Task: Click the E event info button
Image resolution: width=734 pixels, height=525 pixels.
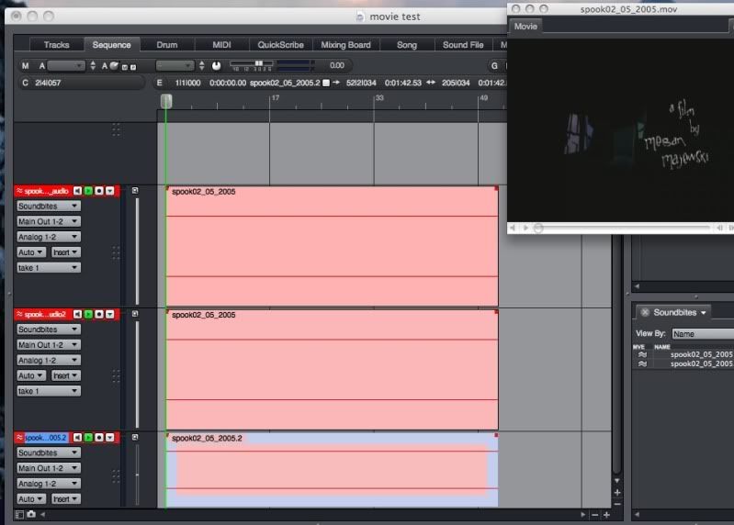Action: tap(160, 83)
